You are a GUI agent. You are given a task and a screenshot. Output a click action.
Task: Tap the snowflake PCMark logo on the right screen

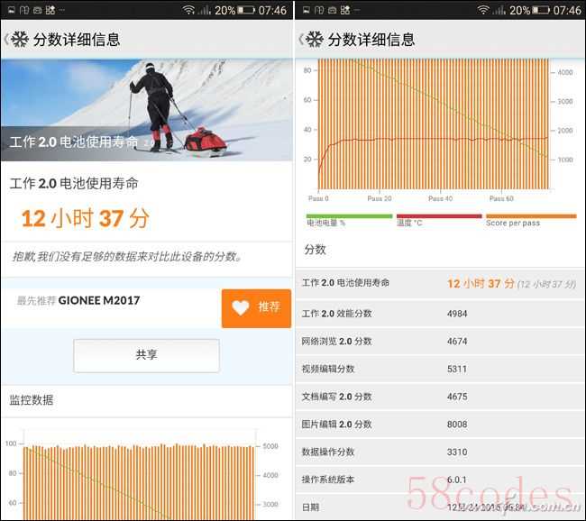coord(315,39)
